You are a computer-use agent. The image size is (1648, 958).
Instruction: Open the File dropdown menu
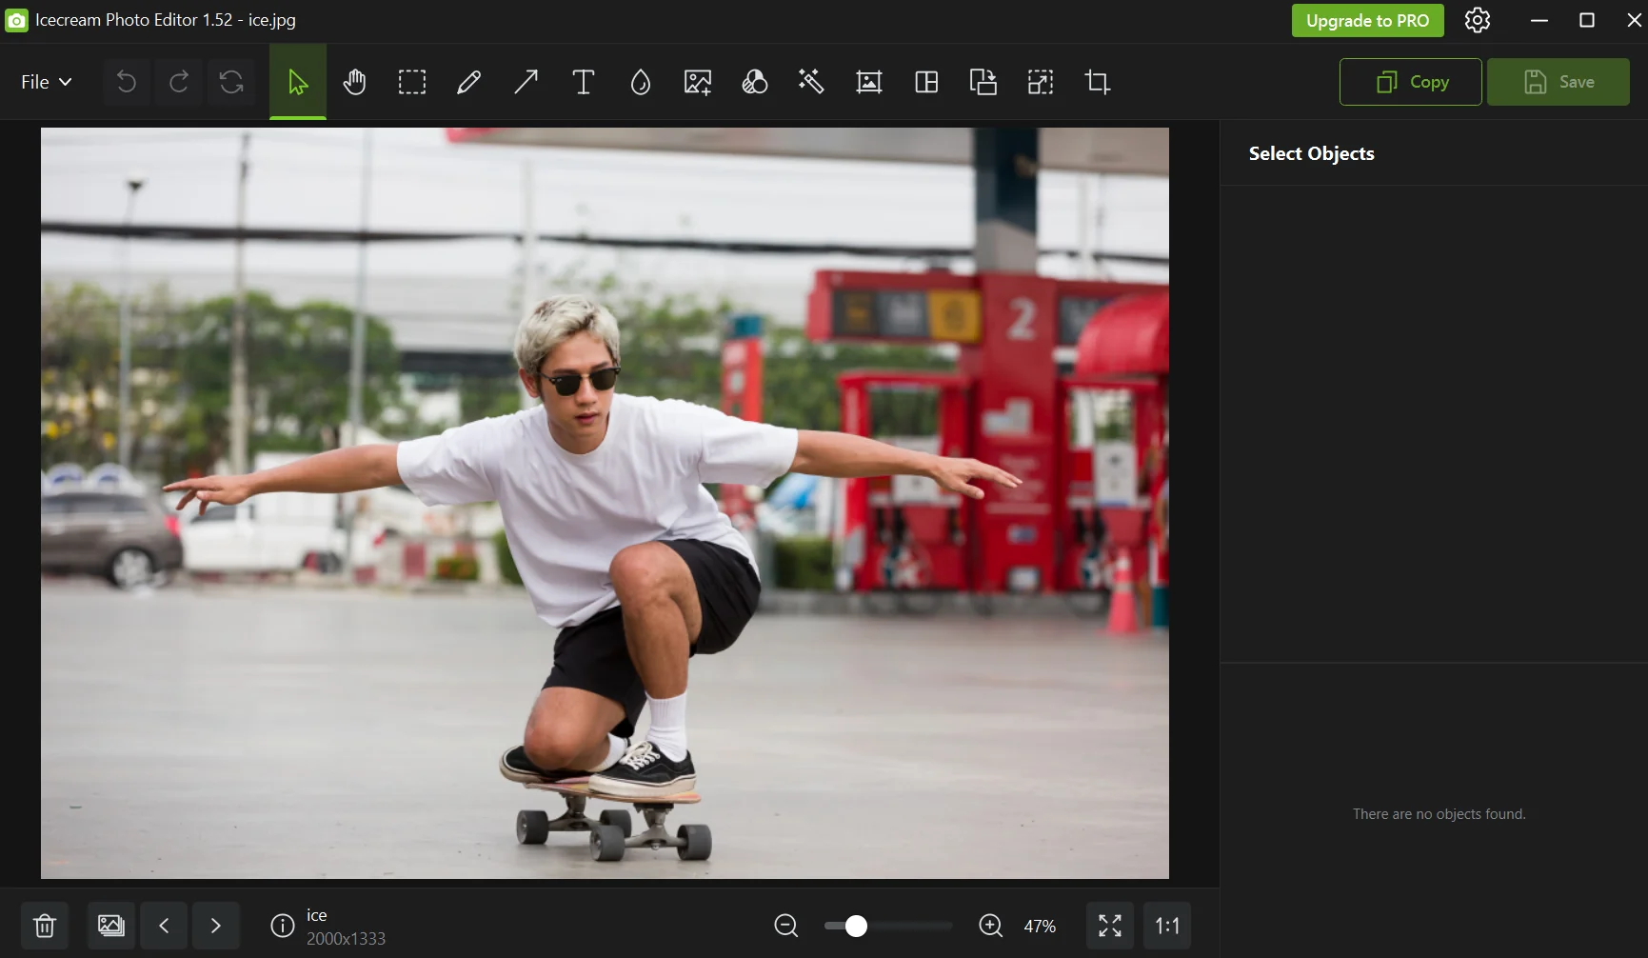46,83
